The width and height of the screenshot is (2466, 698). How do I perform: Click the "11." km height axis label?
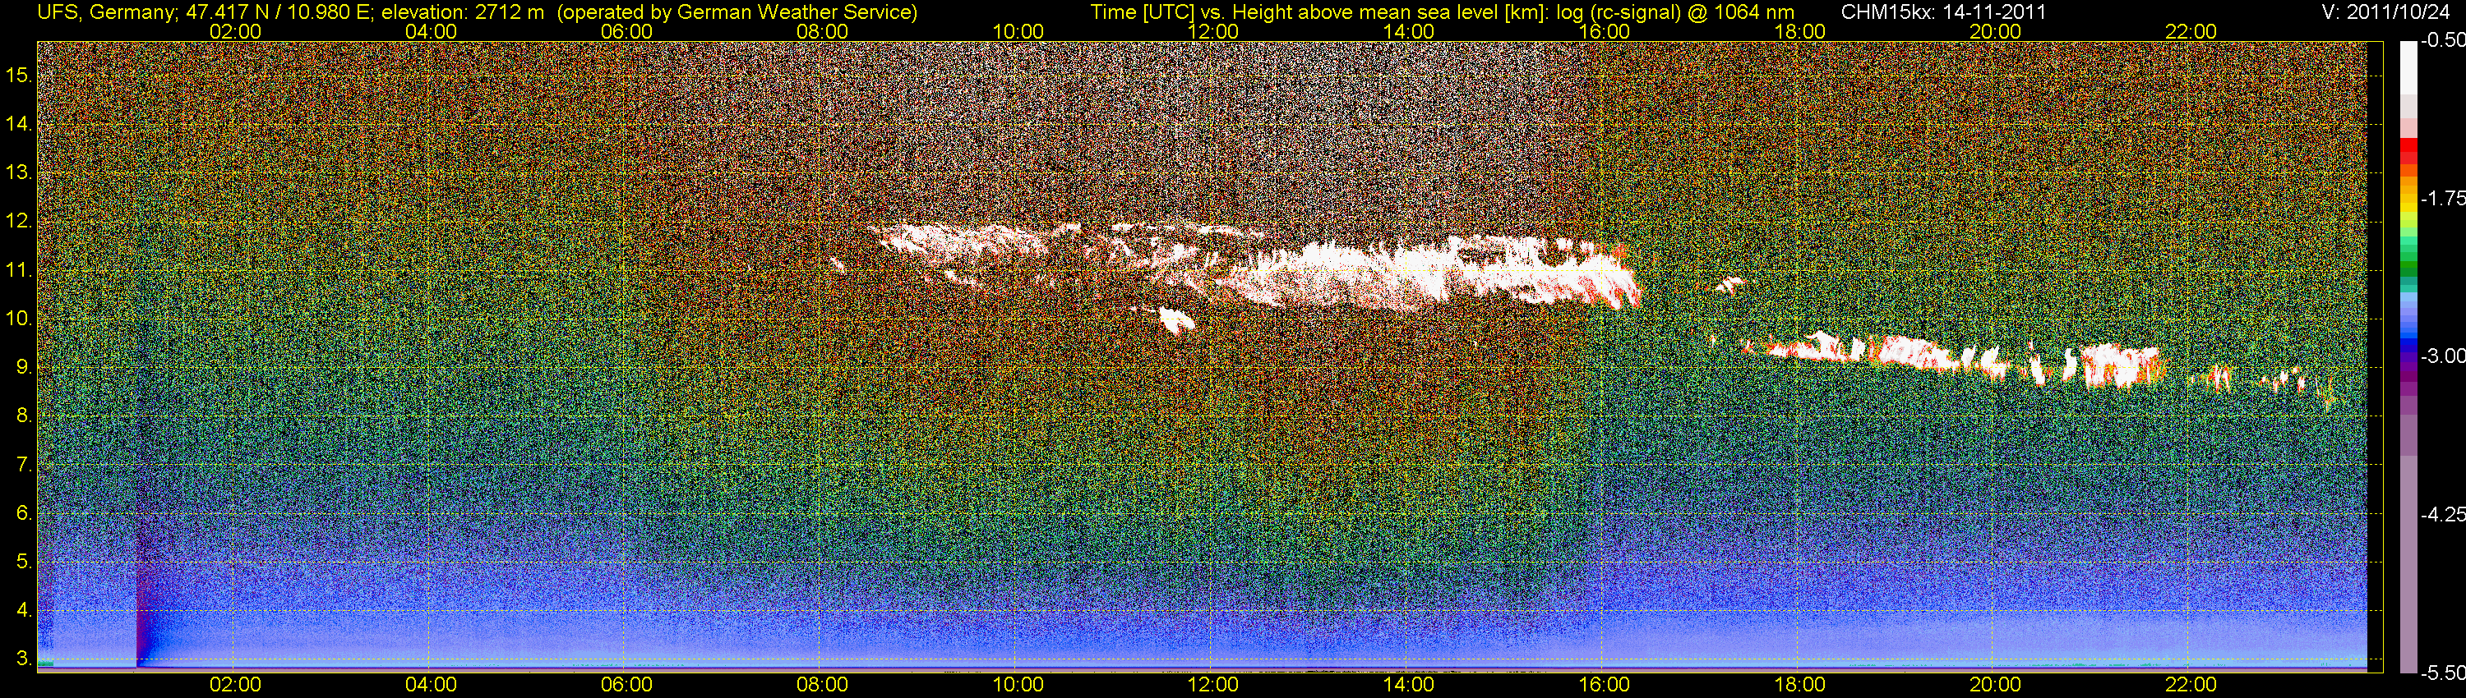pos(19,271)
